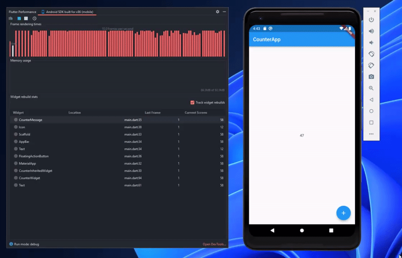The width and height of the screenshot is (402, 258).
Task: Click the circle icon next to FloatingActionButton
Action: tap(16, 156)
